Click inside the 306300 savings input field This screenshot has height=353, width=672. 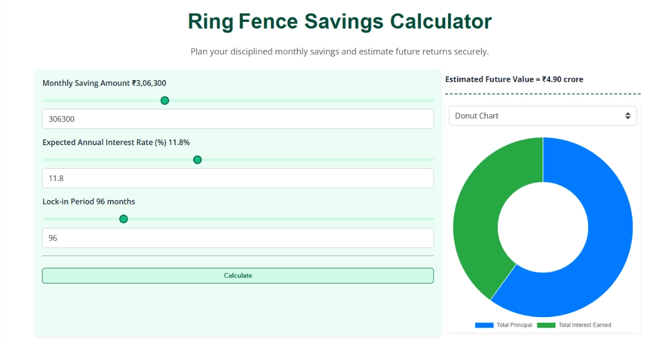click(x=237, y=119)
